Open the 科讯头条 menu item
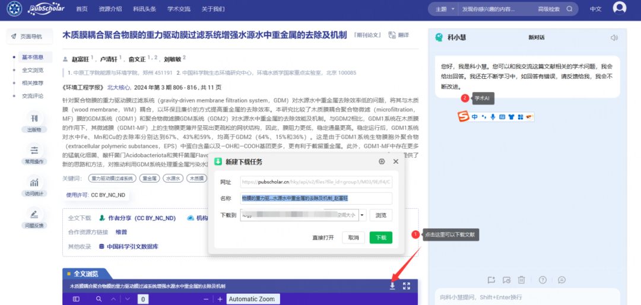 point(145,9)
